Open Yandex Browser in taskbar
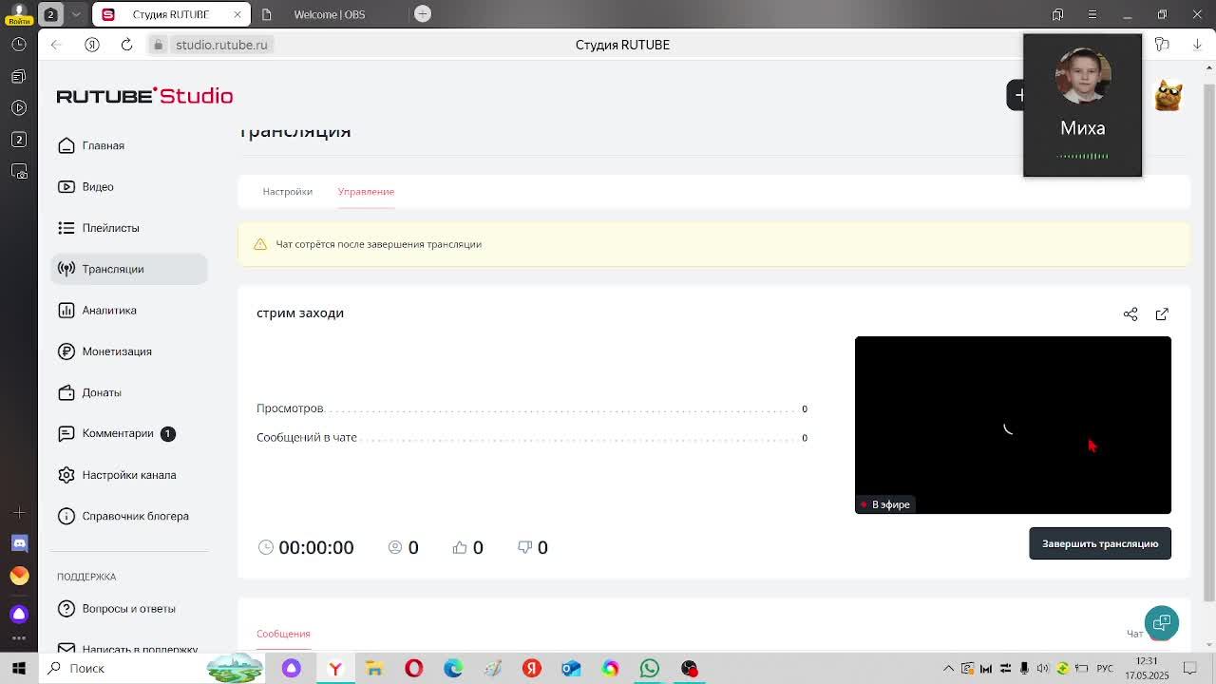 pyautogui.click(x=334, y=668)
